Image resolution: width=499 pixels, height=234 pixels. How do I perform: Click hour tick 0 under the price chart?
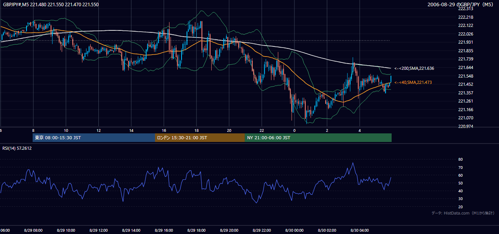[294, 131]
